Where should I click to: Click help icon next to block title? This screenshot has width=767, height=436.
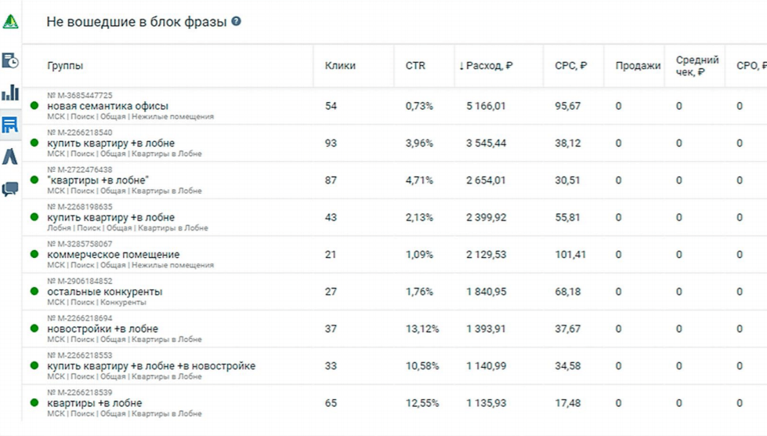click(236, 22)
